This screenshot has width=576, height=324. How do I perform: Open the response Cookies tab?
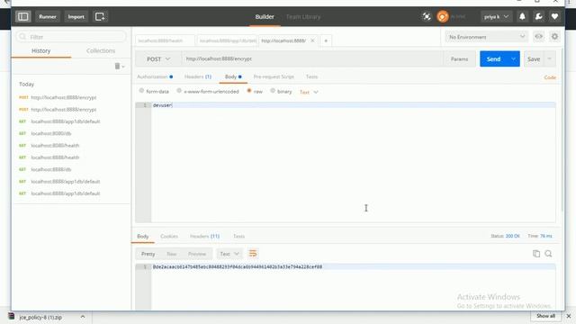click(x=169, y=236)
